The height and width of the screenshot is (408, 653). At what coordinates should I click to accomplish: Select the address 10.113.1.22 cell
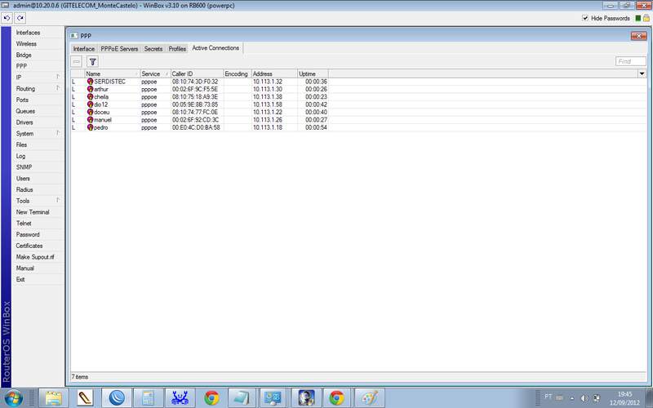click(x=268, y=112)
